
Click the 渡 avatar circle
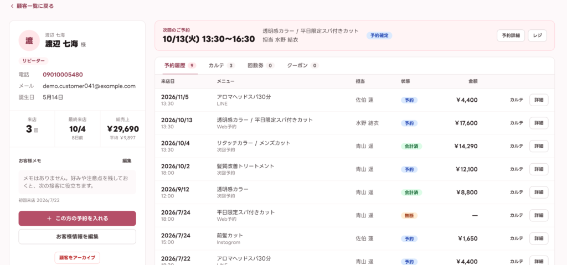pyautogui.click(x=29, y=40)
